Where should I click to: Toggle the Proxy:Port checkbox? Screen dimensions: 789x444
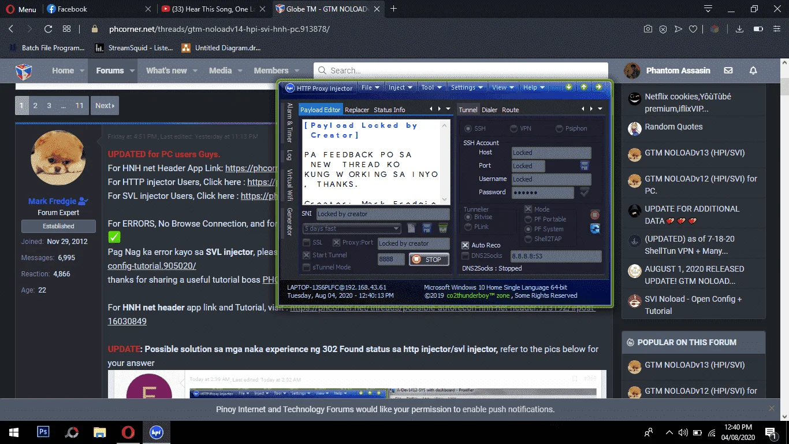337,243
